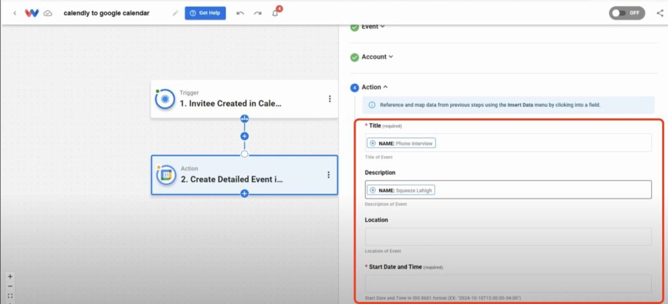Expand the Event section
The image size is (668, 304).
pos(373,27)
